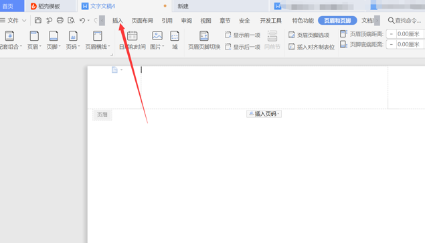Screen dimensions: 425x243
Task: Open the 页脚 footer dropdown
Action: [x=54, y=40]
